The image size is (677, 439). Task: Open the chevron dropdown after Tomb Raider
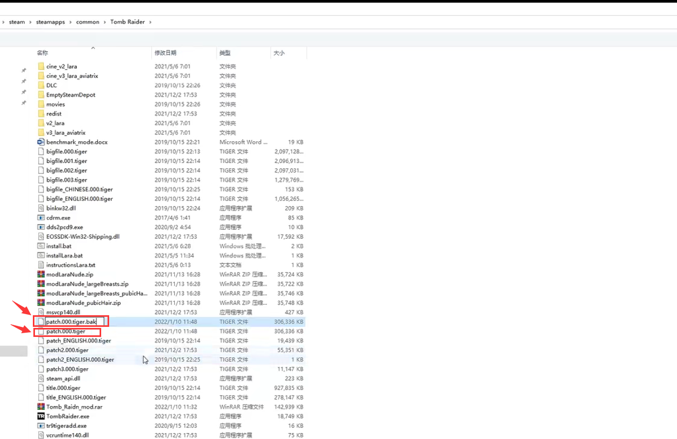pos(150,22)
